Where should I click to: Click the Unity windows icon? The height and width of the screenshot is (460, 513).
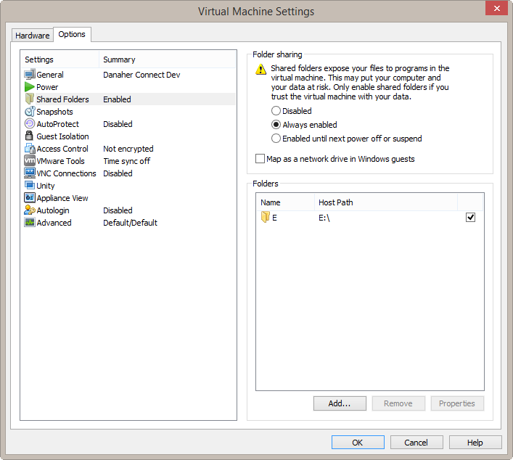click(30, 186)
